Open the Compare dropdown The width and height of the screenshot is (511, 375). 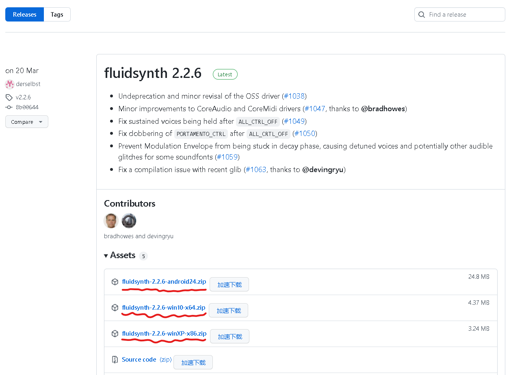tap(27, 122)
